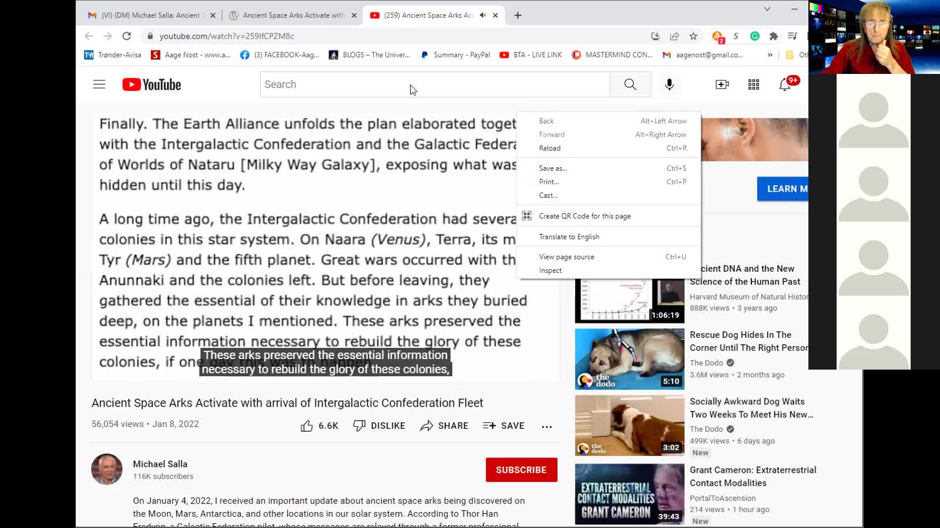Click the install/download icon in address bar

coord(656,36)
